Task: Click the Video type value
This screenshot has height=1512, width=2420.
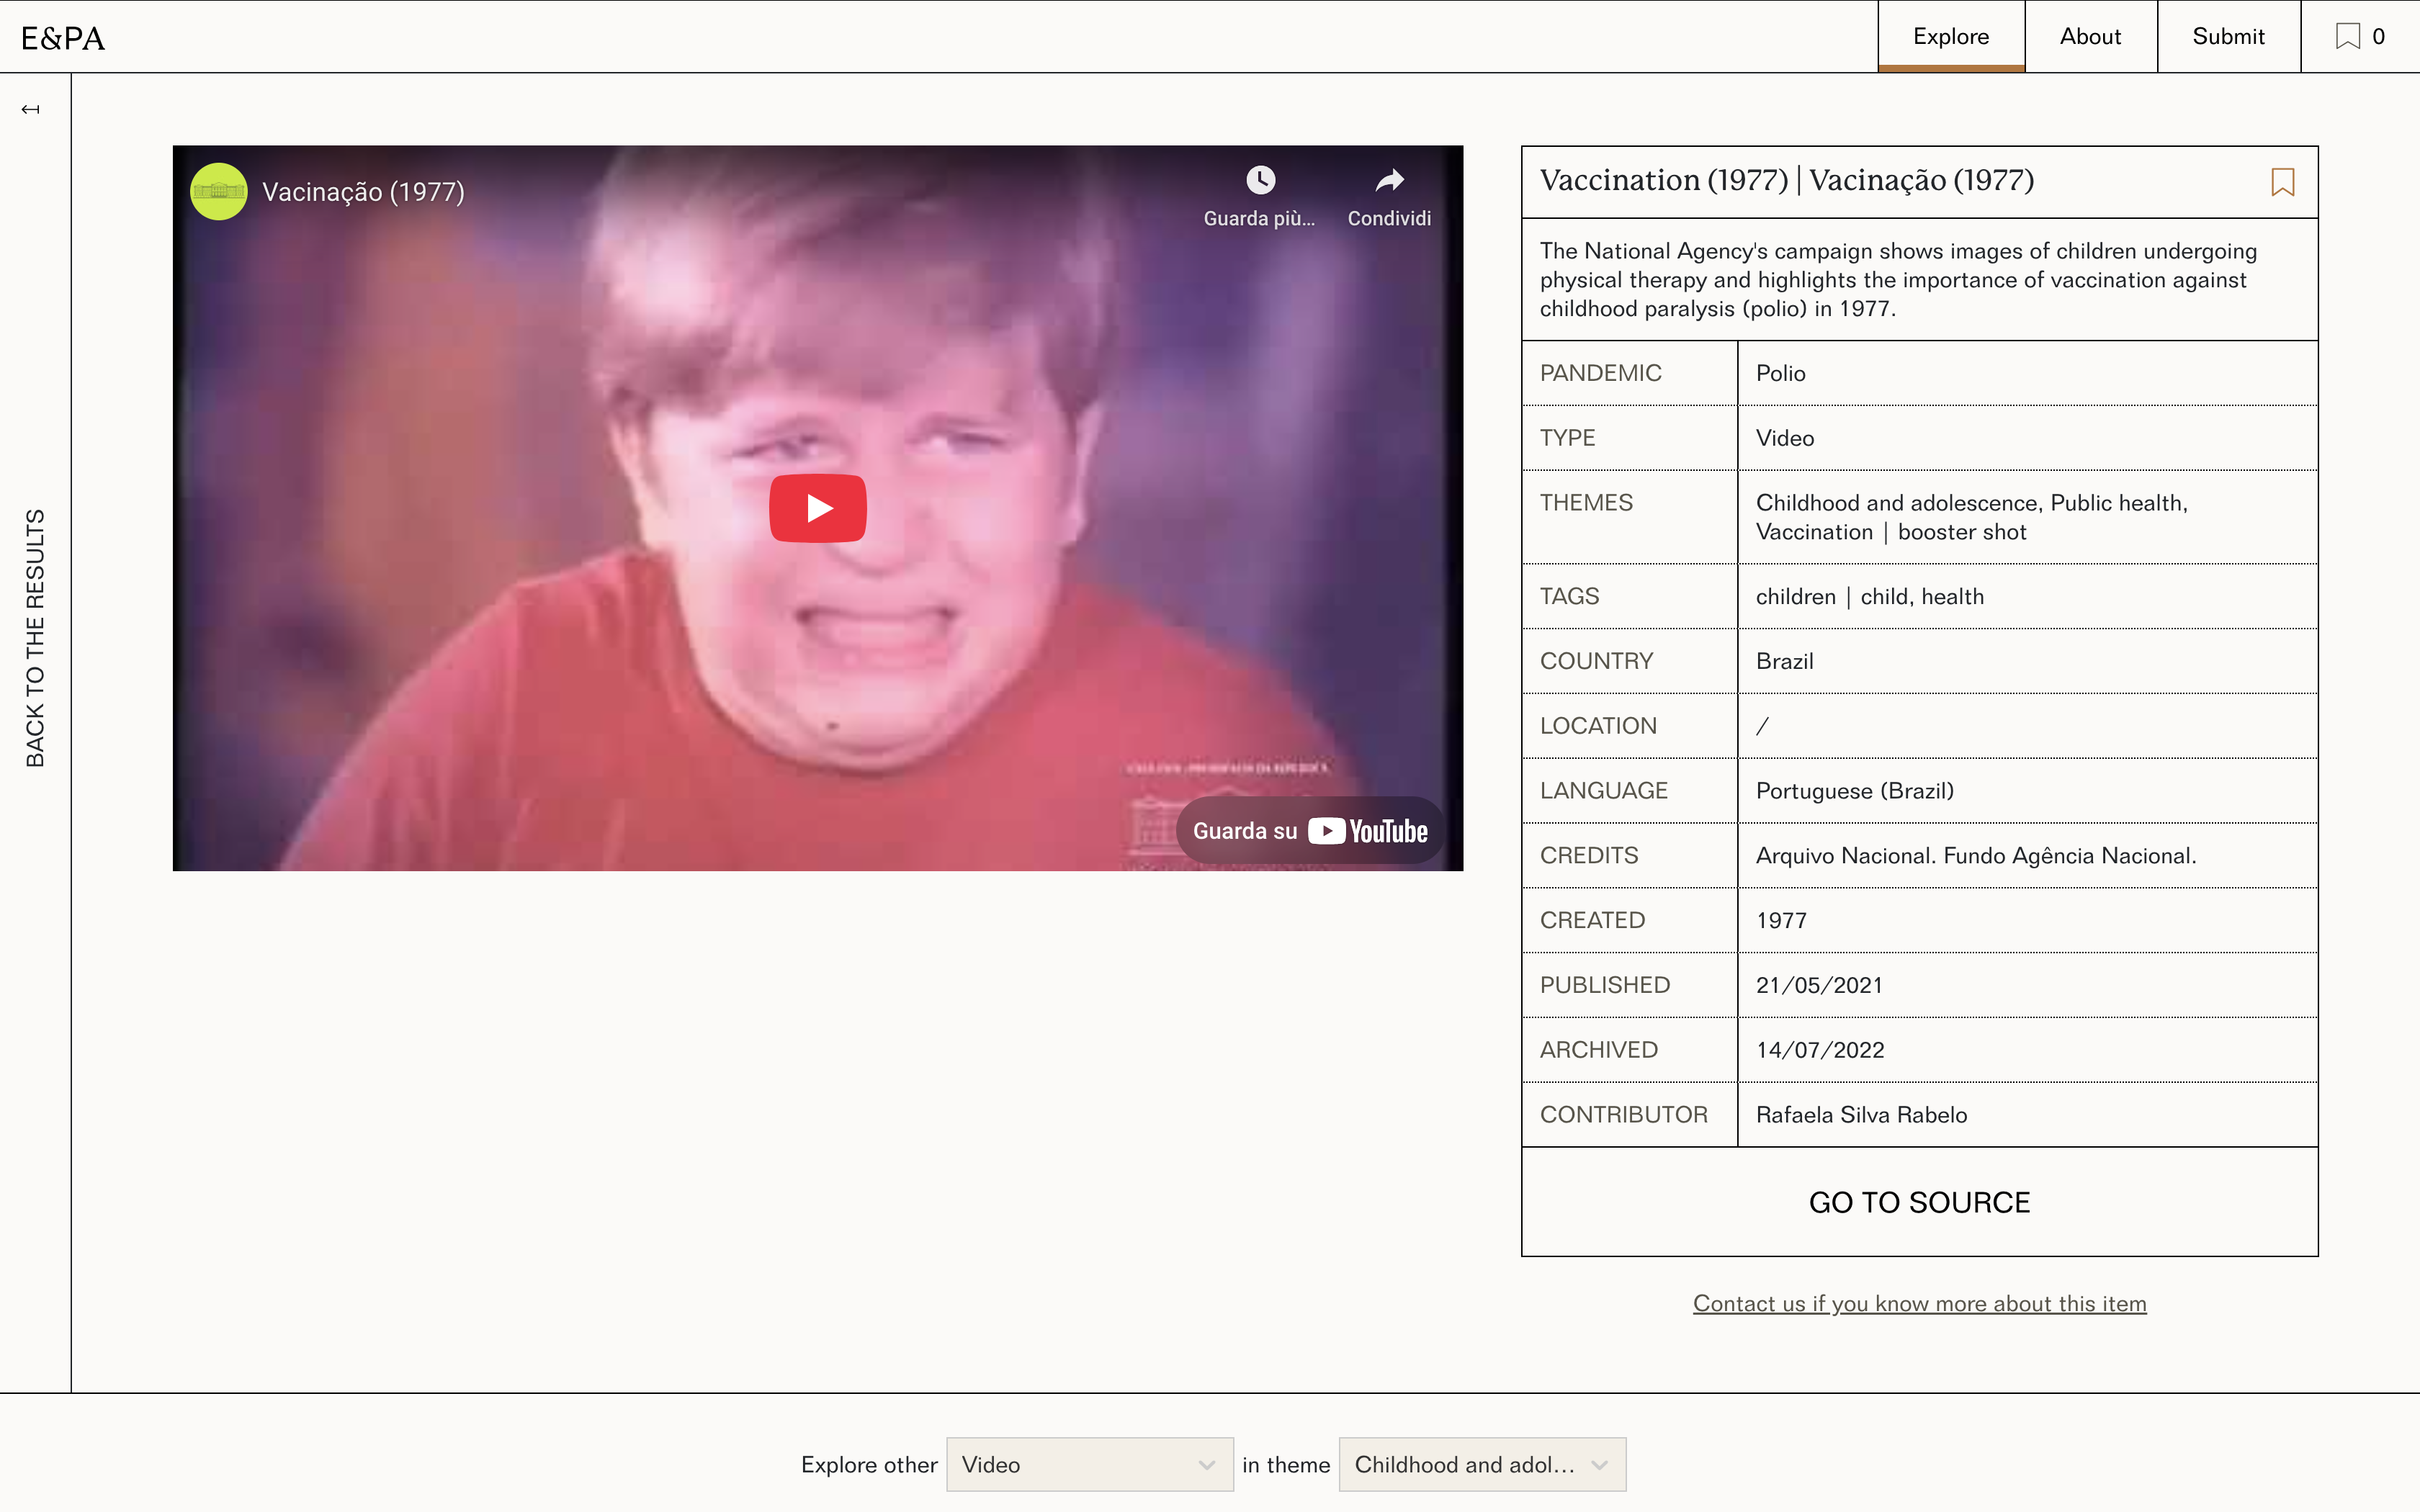Action: click(x=1784, y=438)
